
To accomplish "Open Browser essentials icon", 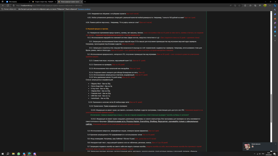I will 260,6.
